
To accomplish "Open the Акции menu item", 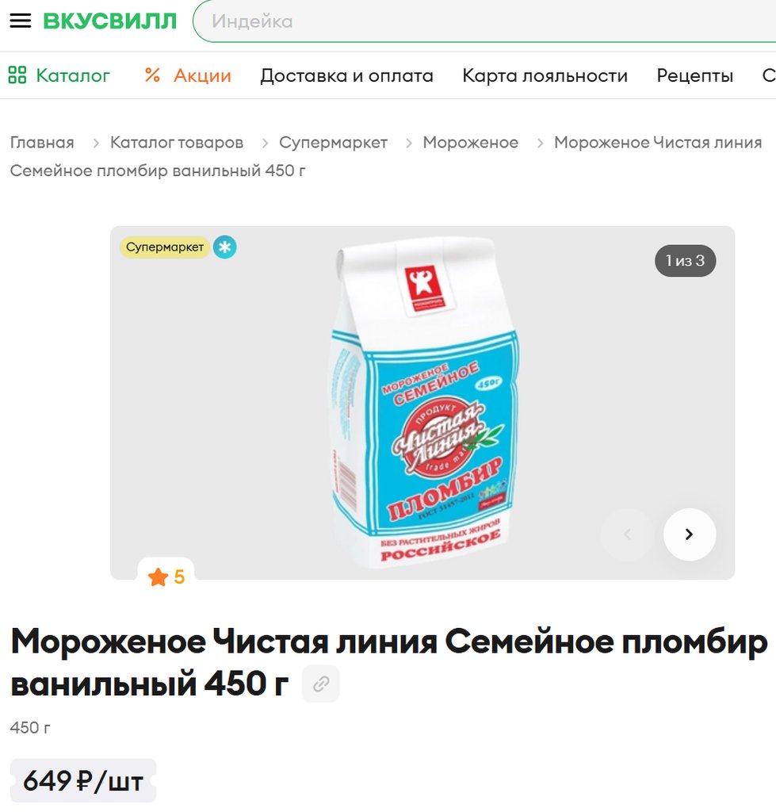I will click(202, 75).
